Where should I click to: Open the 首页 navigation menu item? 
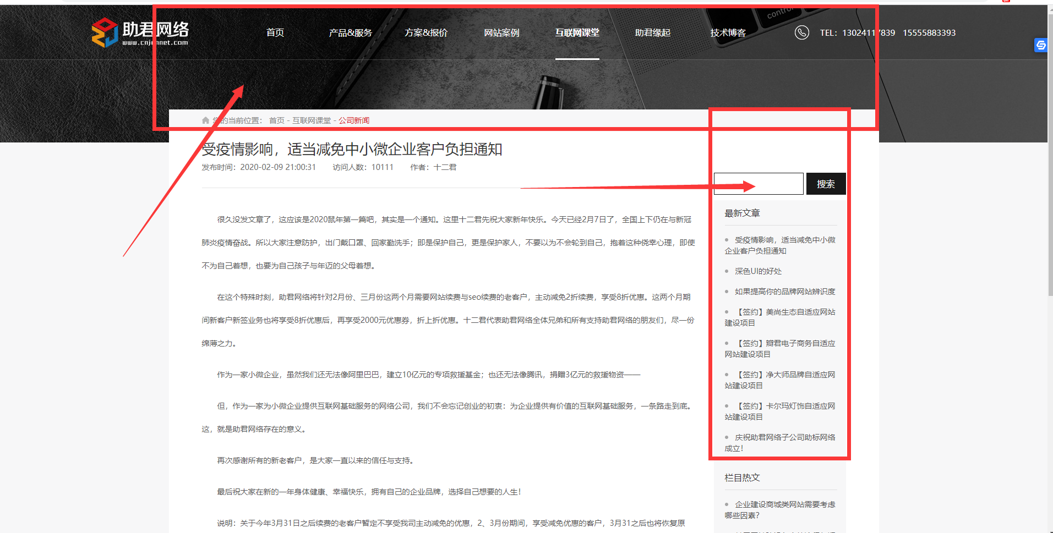pyautogui.click(x=275, y=33)
